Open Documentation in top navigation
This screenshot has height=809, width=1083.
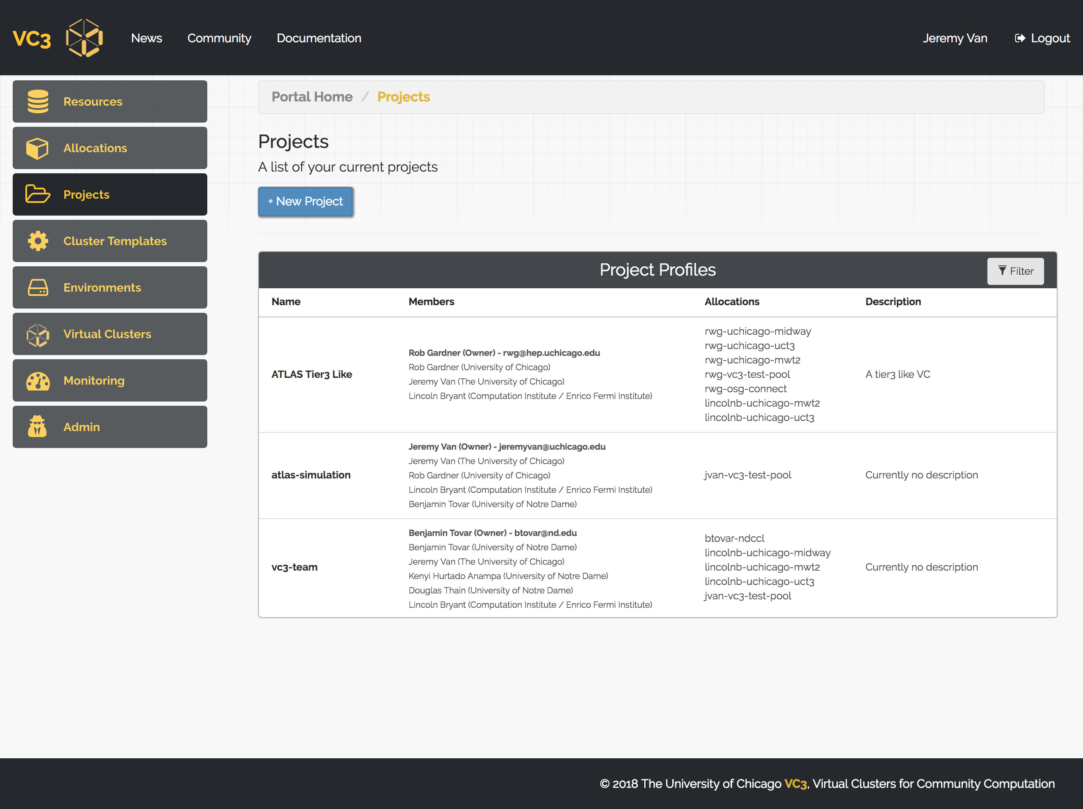click(x=319, y=38)
